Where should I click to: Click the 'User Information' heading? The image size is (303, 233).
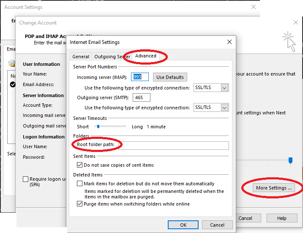41,64
